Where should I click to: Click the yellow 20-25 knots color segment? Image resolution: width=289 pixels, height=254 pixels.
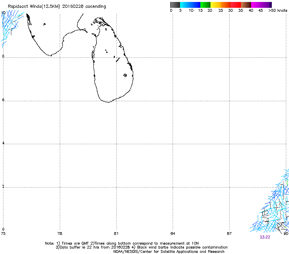pyautogui.click(x=216, y=5)
